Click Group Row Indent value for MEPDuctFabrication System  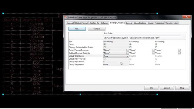coord(104,61)
